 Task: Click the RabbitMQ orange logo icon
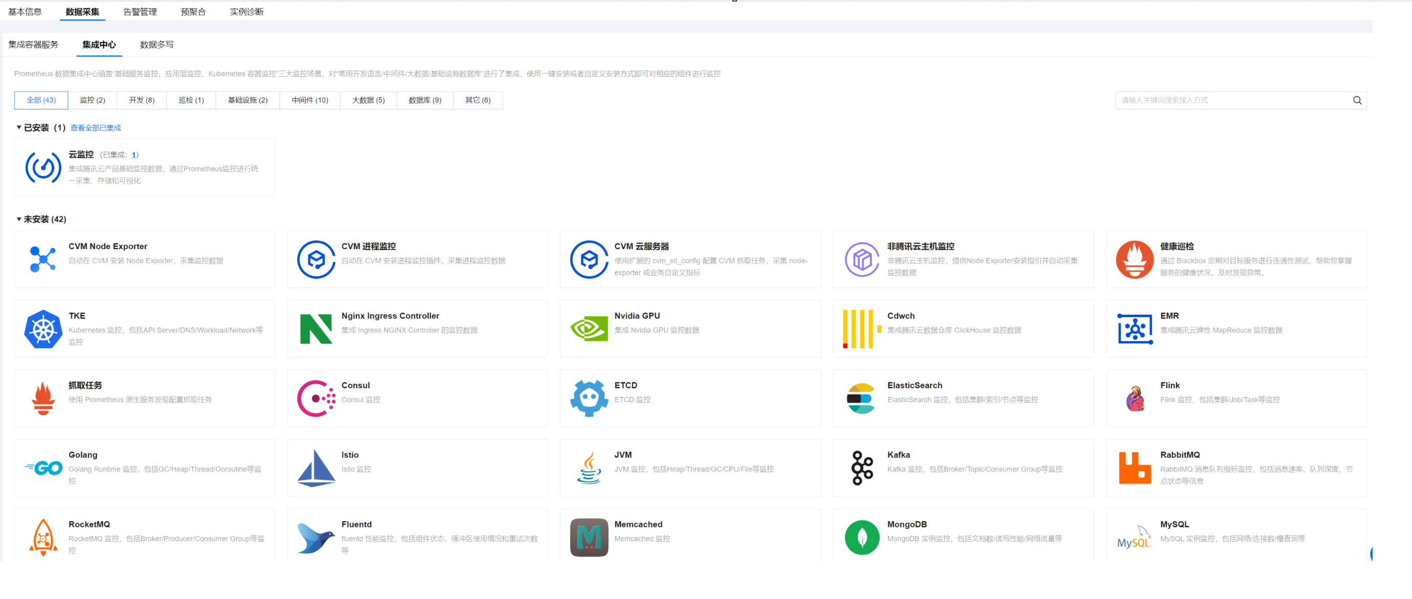pyautogui.click(x=1134, y=468)
